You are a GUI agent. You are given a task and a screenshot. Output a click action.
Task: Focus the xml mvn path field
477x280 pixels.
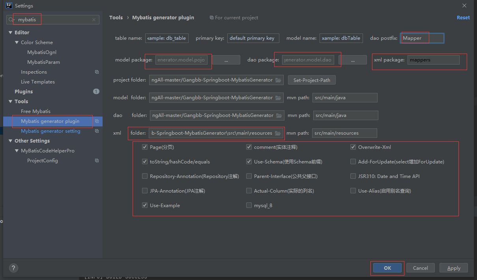click(344, 133)
